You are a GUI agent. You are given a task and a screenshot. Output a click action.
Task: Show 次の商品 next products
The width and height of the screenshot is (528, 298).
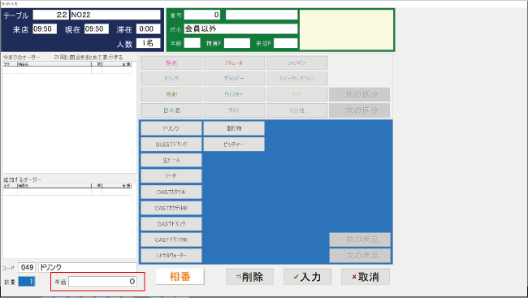[x=360, y=256]
